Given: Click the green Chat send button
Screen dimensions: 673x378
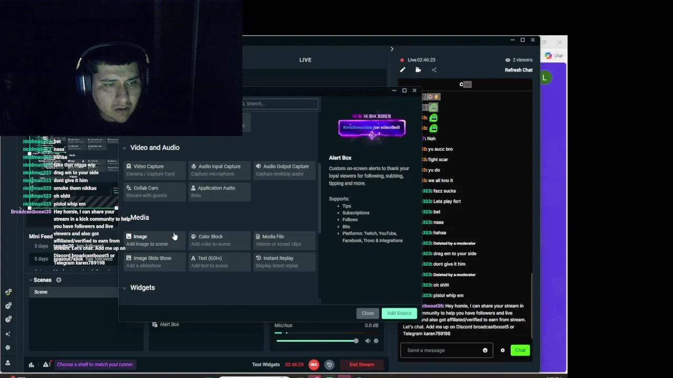Looking at the screenshot, I should point(520,350).
